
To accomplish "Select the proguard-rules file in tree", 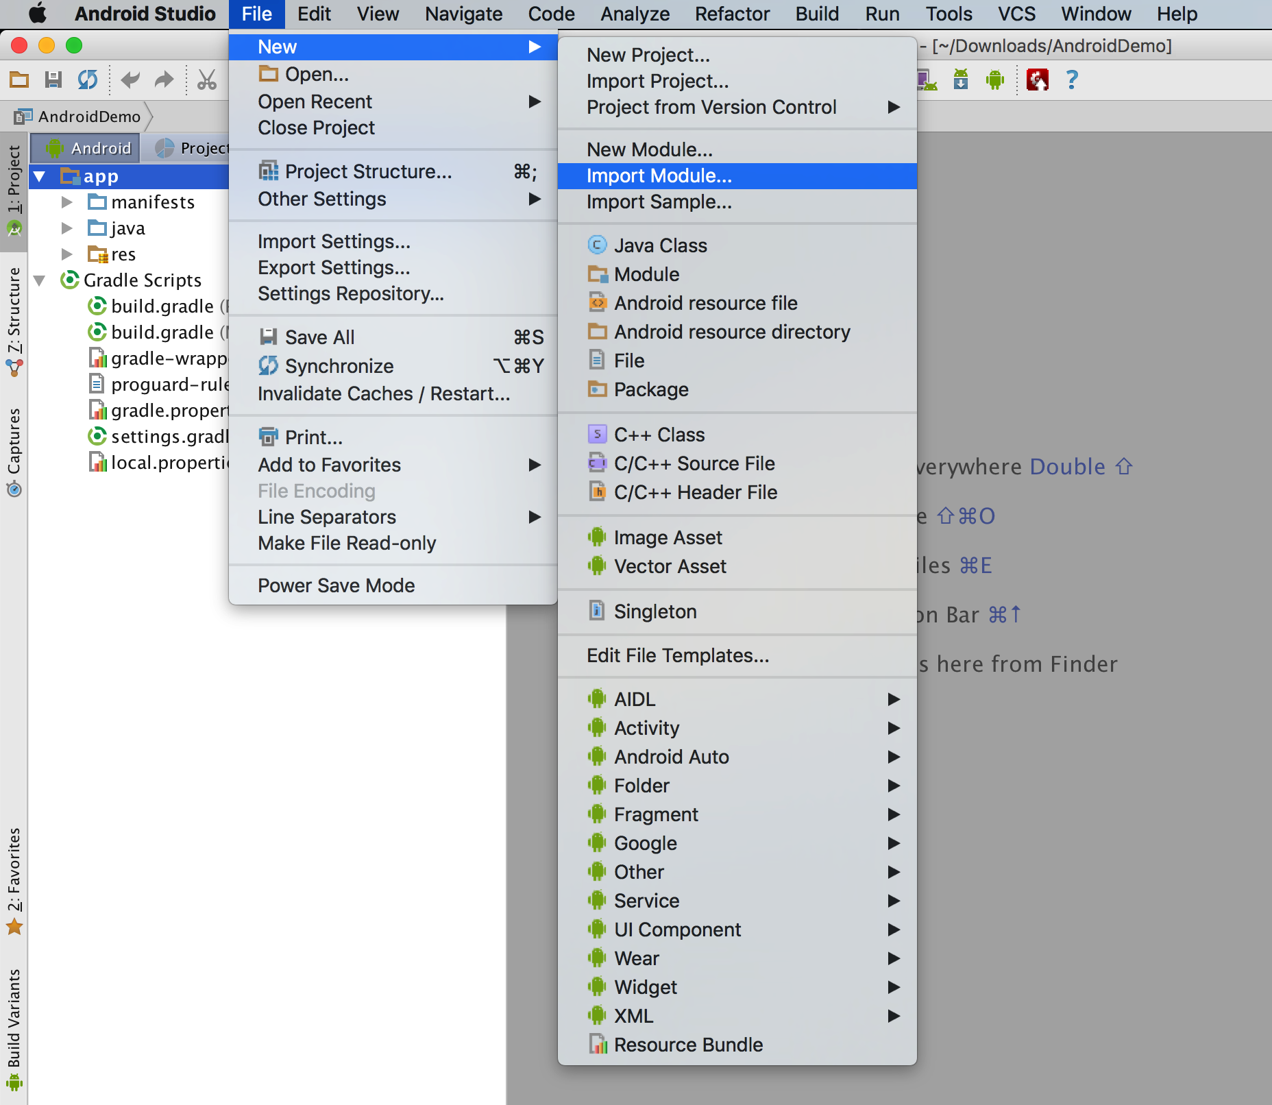I will point(159,385).
